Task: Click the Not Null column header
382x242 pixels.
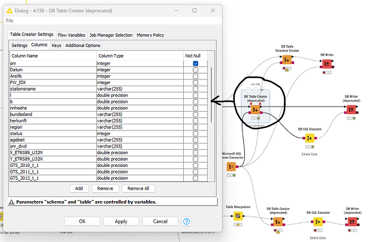Action: click(x=195, y=56)
